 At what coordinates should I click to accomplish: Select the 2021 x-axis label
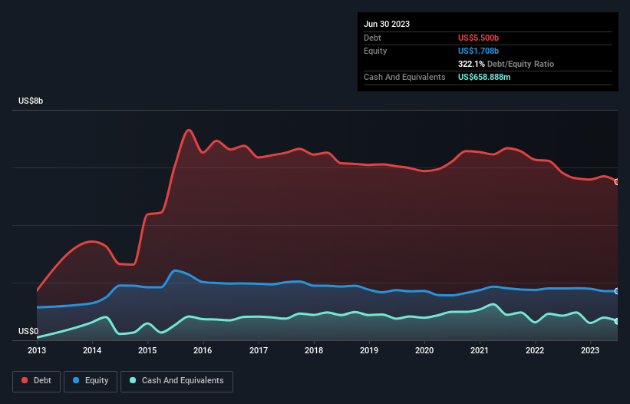pyautogui.click(x=480, y=350)
